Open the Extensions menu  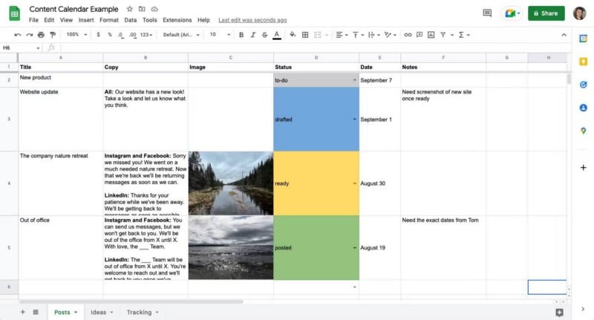(x=177, y=20)
